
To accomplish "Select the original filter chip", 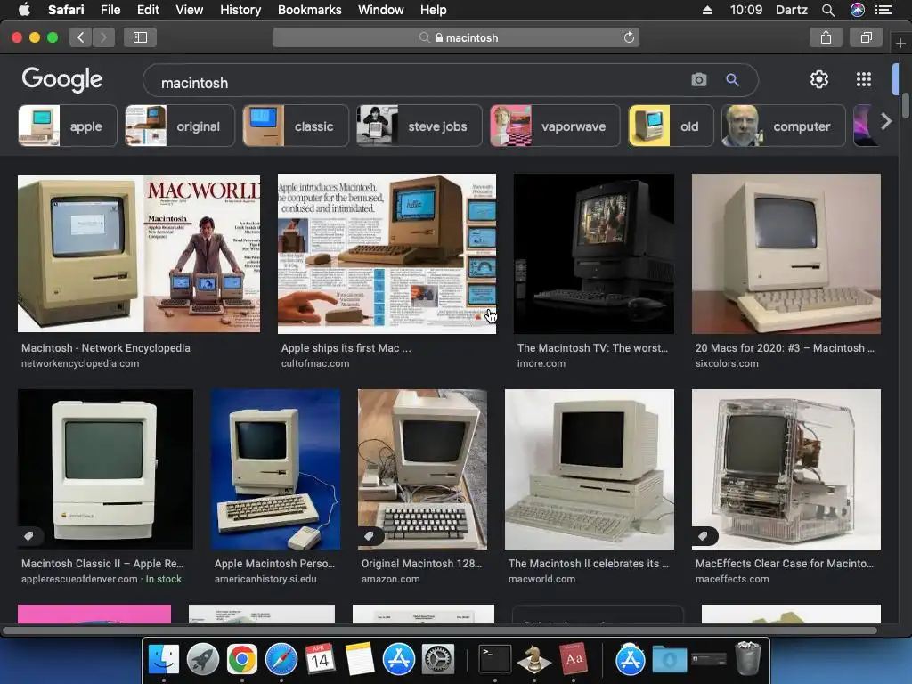I will point(180,126).
